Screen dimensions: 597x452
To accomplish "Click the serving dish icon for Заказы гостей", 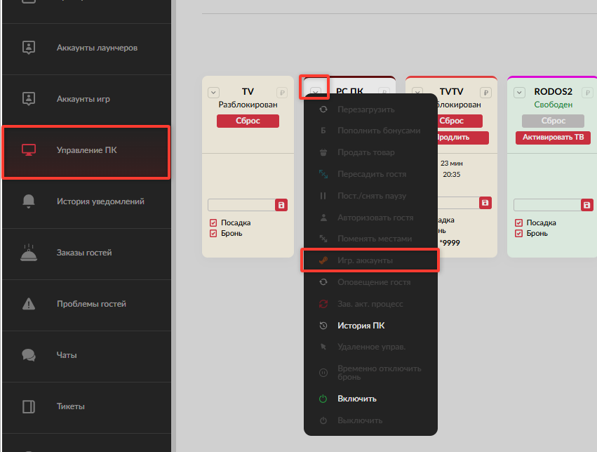I will click(29, 253).
